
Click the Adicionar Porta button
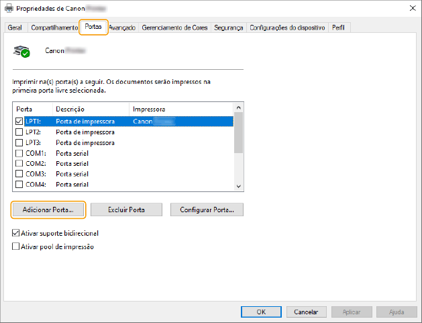pos(48,210)
